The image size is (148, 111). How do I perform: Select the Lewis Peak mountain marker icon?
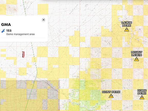point(127,30)
